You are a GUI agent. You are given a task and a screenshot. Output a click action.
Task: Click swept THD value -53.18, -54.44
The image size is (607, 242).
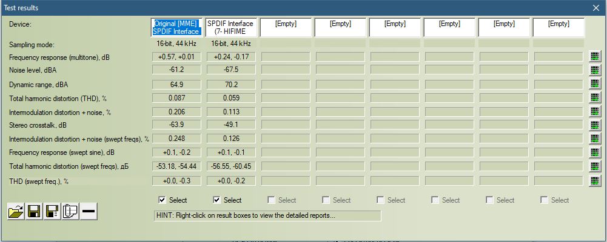coord(176,166)
